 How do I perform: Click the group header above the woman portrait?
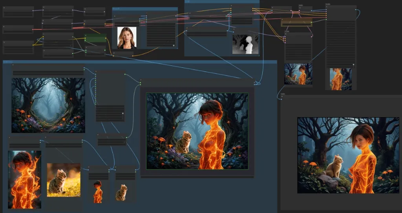tap(145, 9)
